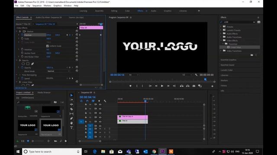Open the Lumetri Color panel

click(x=227, y=70)
